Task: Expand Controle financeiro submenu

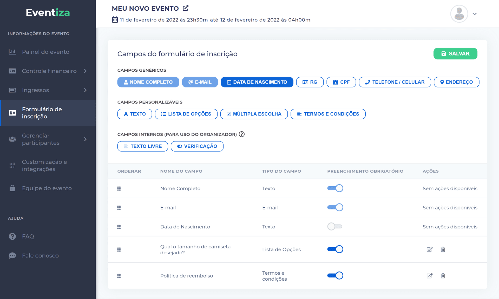Action: [x=85, y=71]
